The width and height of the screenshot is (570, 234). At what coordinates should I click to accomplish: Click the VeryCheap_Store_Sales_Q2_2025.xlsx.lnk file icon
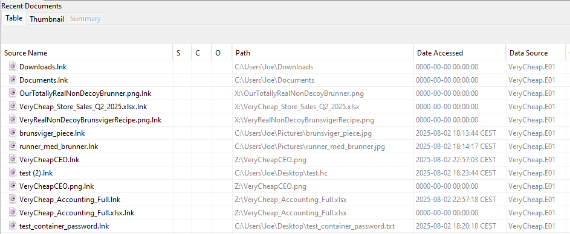[13, 107]
